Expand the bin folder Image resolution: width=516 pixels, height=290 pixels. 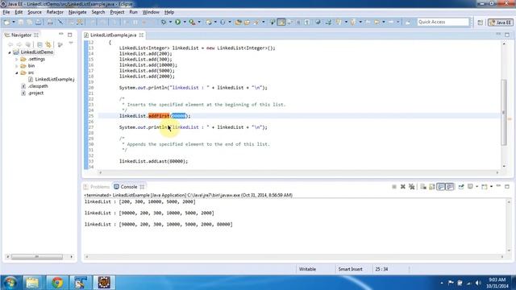point(17,66)
